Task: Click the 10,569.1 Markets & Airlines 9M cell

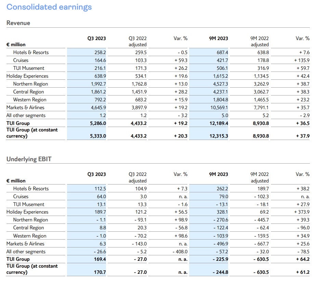Action: point(219,107)
